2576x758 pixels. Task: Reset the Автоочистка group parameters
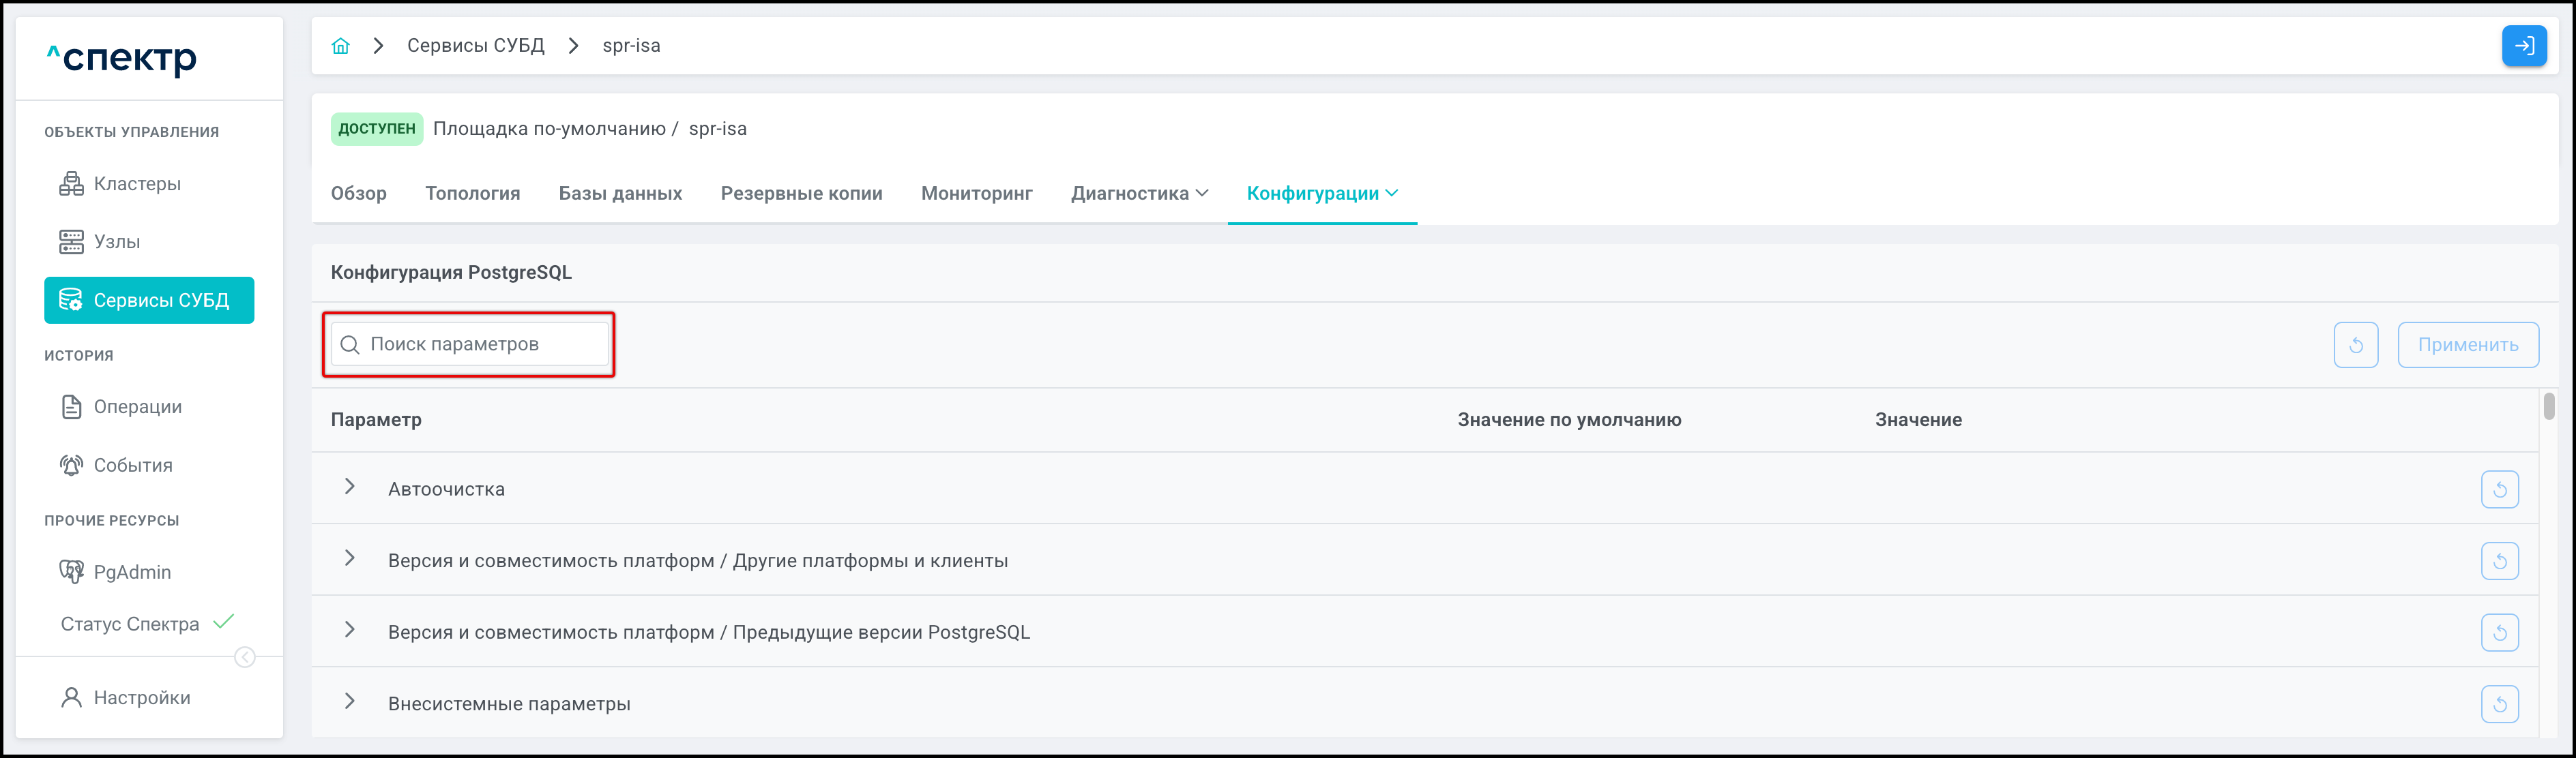(2499, 489)
